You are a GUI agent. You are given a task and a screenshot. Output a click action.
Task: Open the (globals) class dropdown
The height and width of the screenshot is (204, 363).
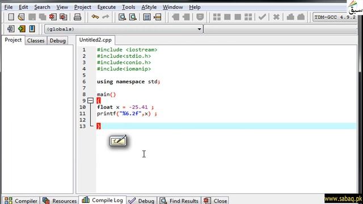coord(124,29)
